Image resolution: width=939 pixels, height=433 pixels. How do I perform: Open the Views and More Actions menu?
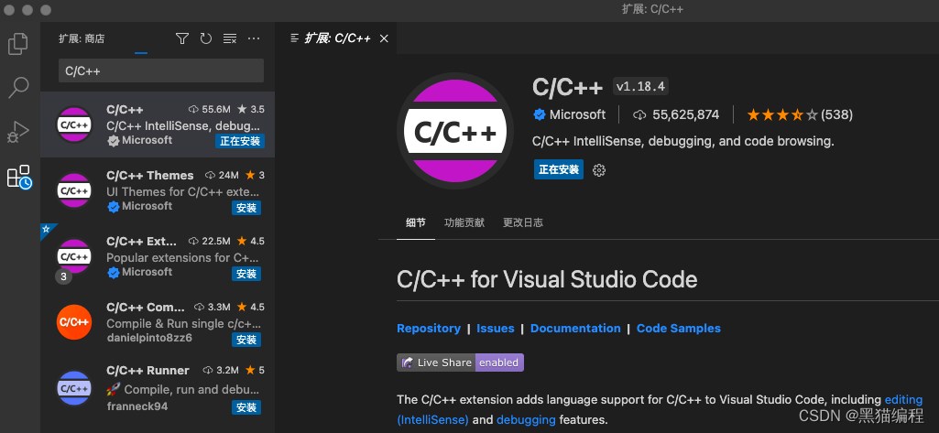pos(254,38)
